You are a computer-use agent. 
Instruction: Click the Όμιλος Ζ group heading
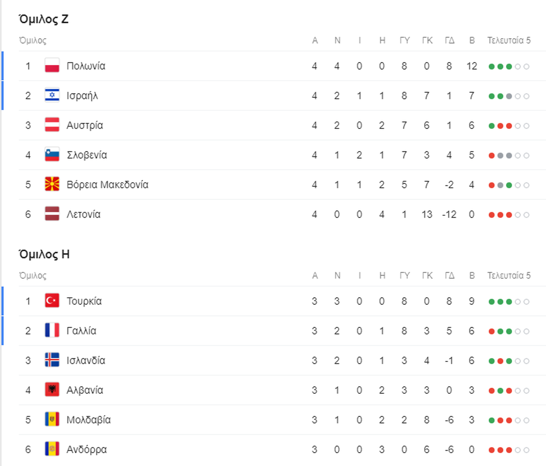point(44,19)
